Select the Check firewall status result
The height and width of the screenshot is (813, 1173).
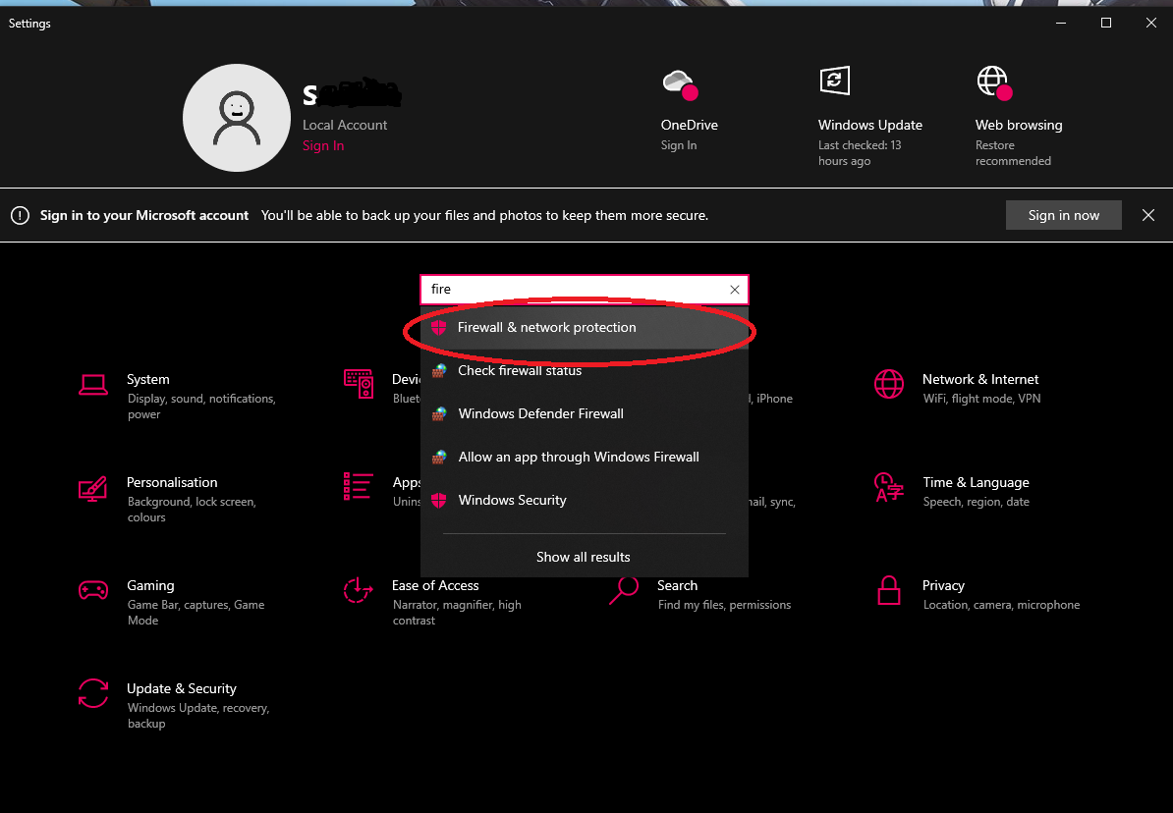tap(585, 371)
